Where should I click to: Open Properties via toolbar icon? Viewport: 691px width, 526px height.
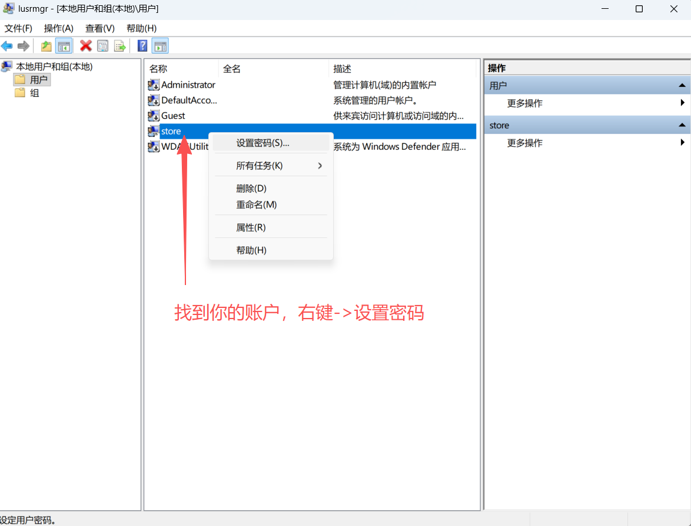(103, 46)
